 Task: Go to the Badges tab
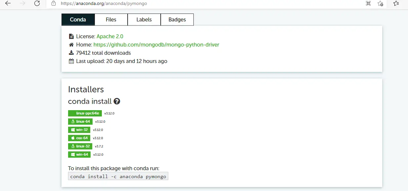[x=177, y=19]
